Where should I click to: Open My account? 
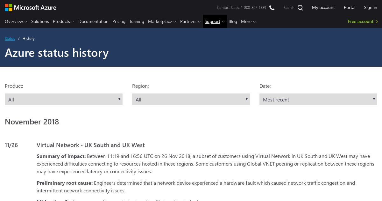pos(323,7)
